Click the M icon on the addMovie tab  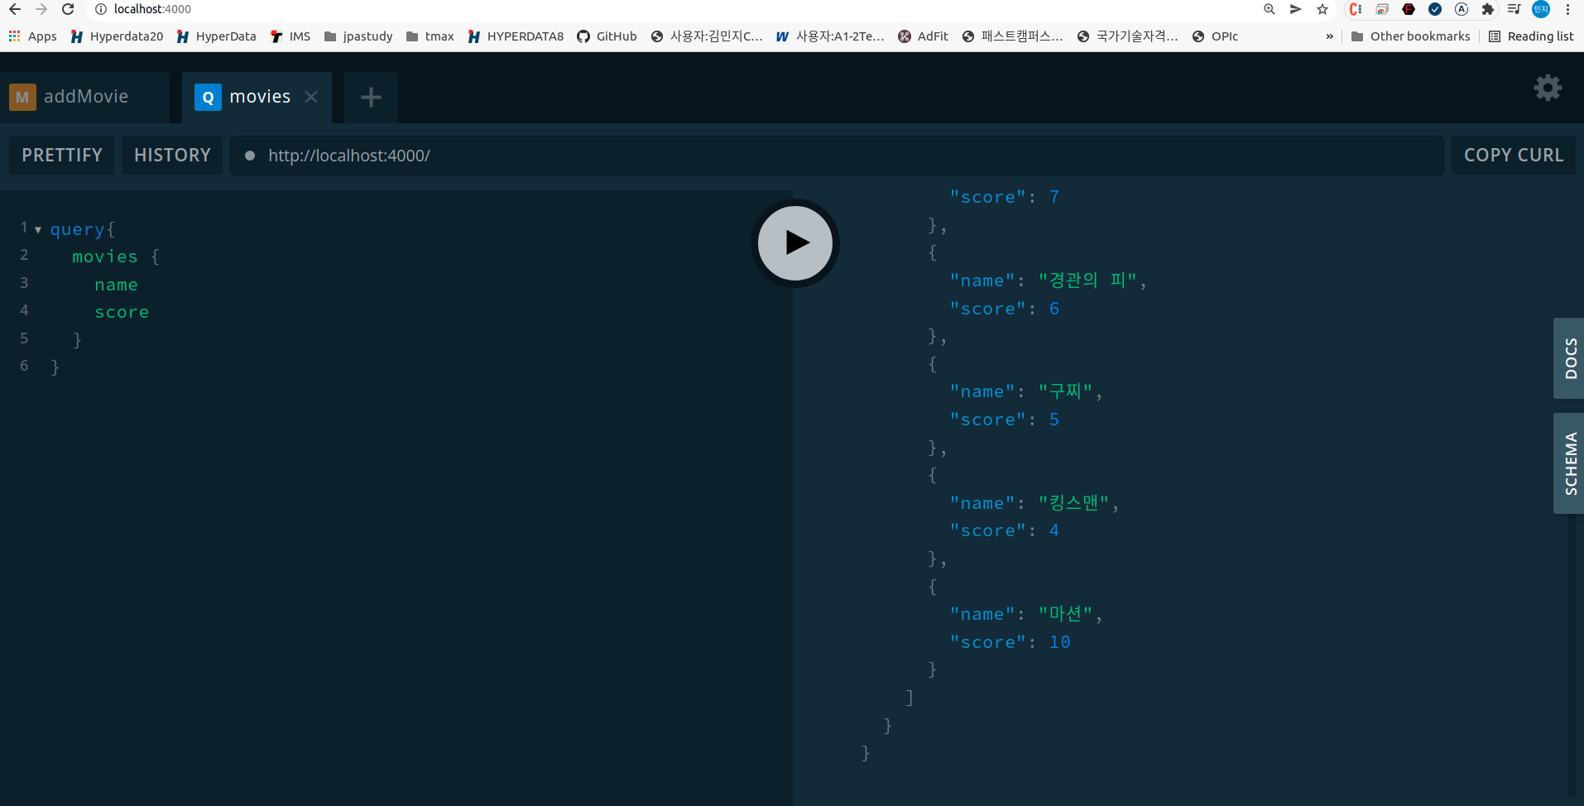[22, 97]
